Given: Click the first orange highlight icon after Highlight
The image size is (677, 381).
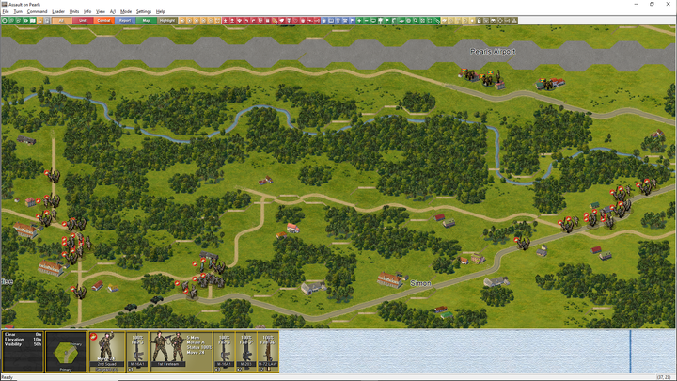Looking at the screenshot, I should tap(182, 21).
